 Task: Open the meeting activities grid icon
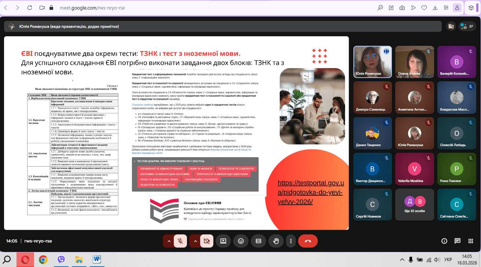tap(471, 241)
